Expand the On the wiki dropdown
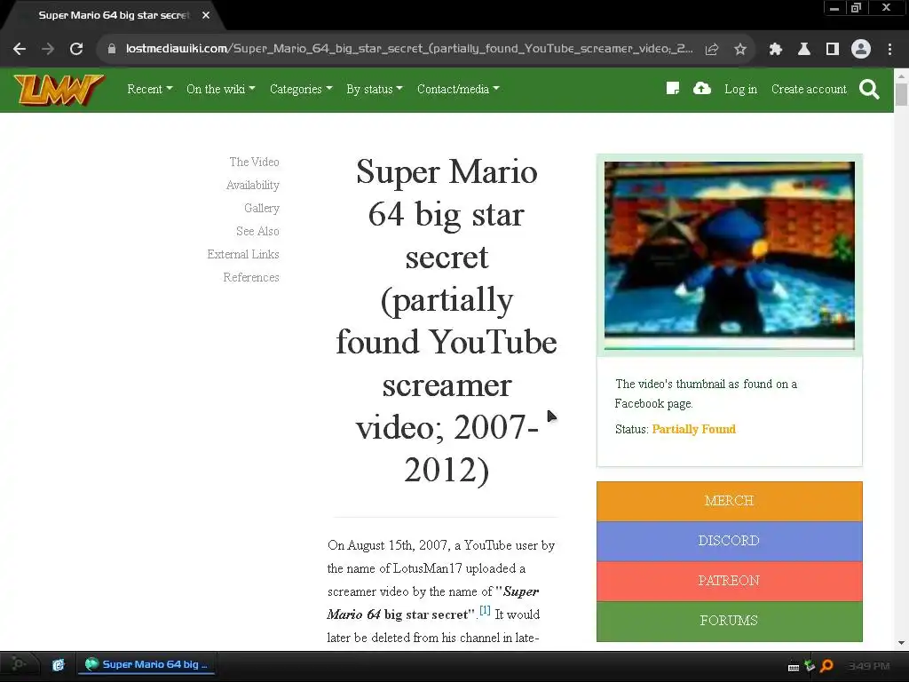This screenshot has height=682, width=909. click(221, 90)
